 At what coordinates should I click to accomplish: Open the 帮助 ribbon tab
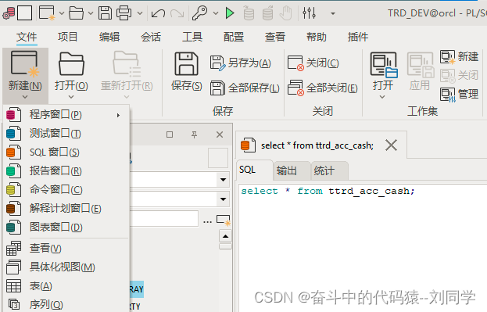click(317, 37)
